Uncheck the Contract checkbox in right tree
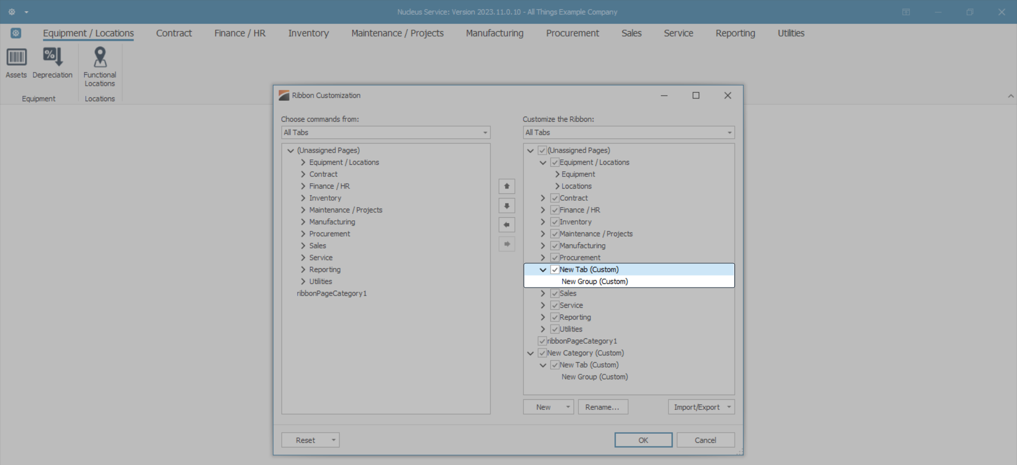Viewport: 1017px width, 465px height. [x=555, y=198]
